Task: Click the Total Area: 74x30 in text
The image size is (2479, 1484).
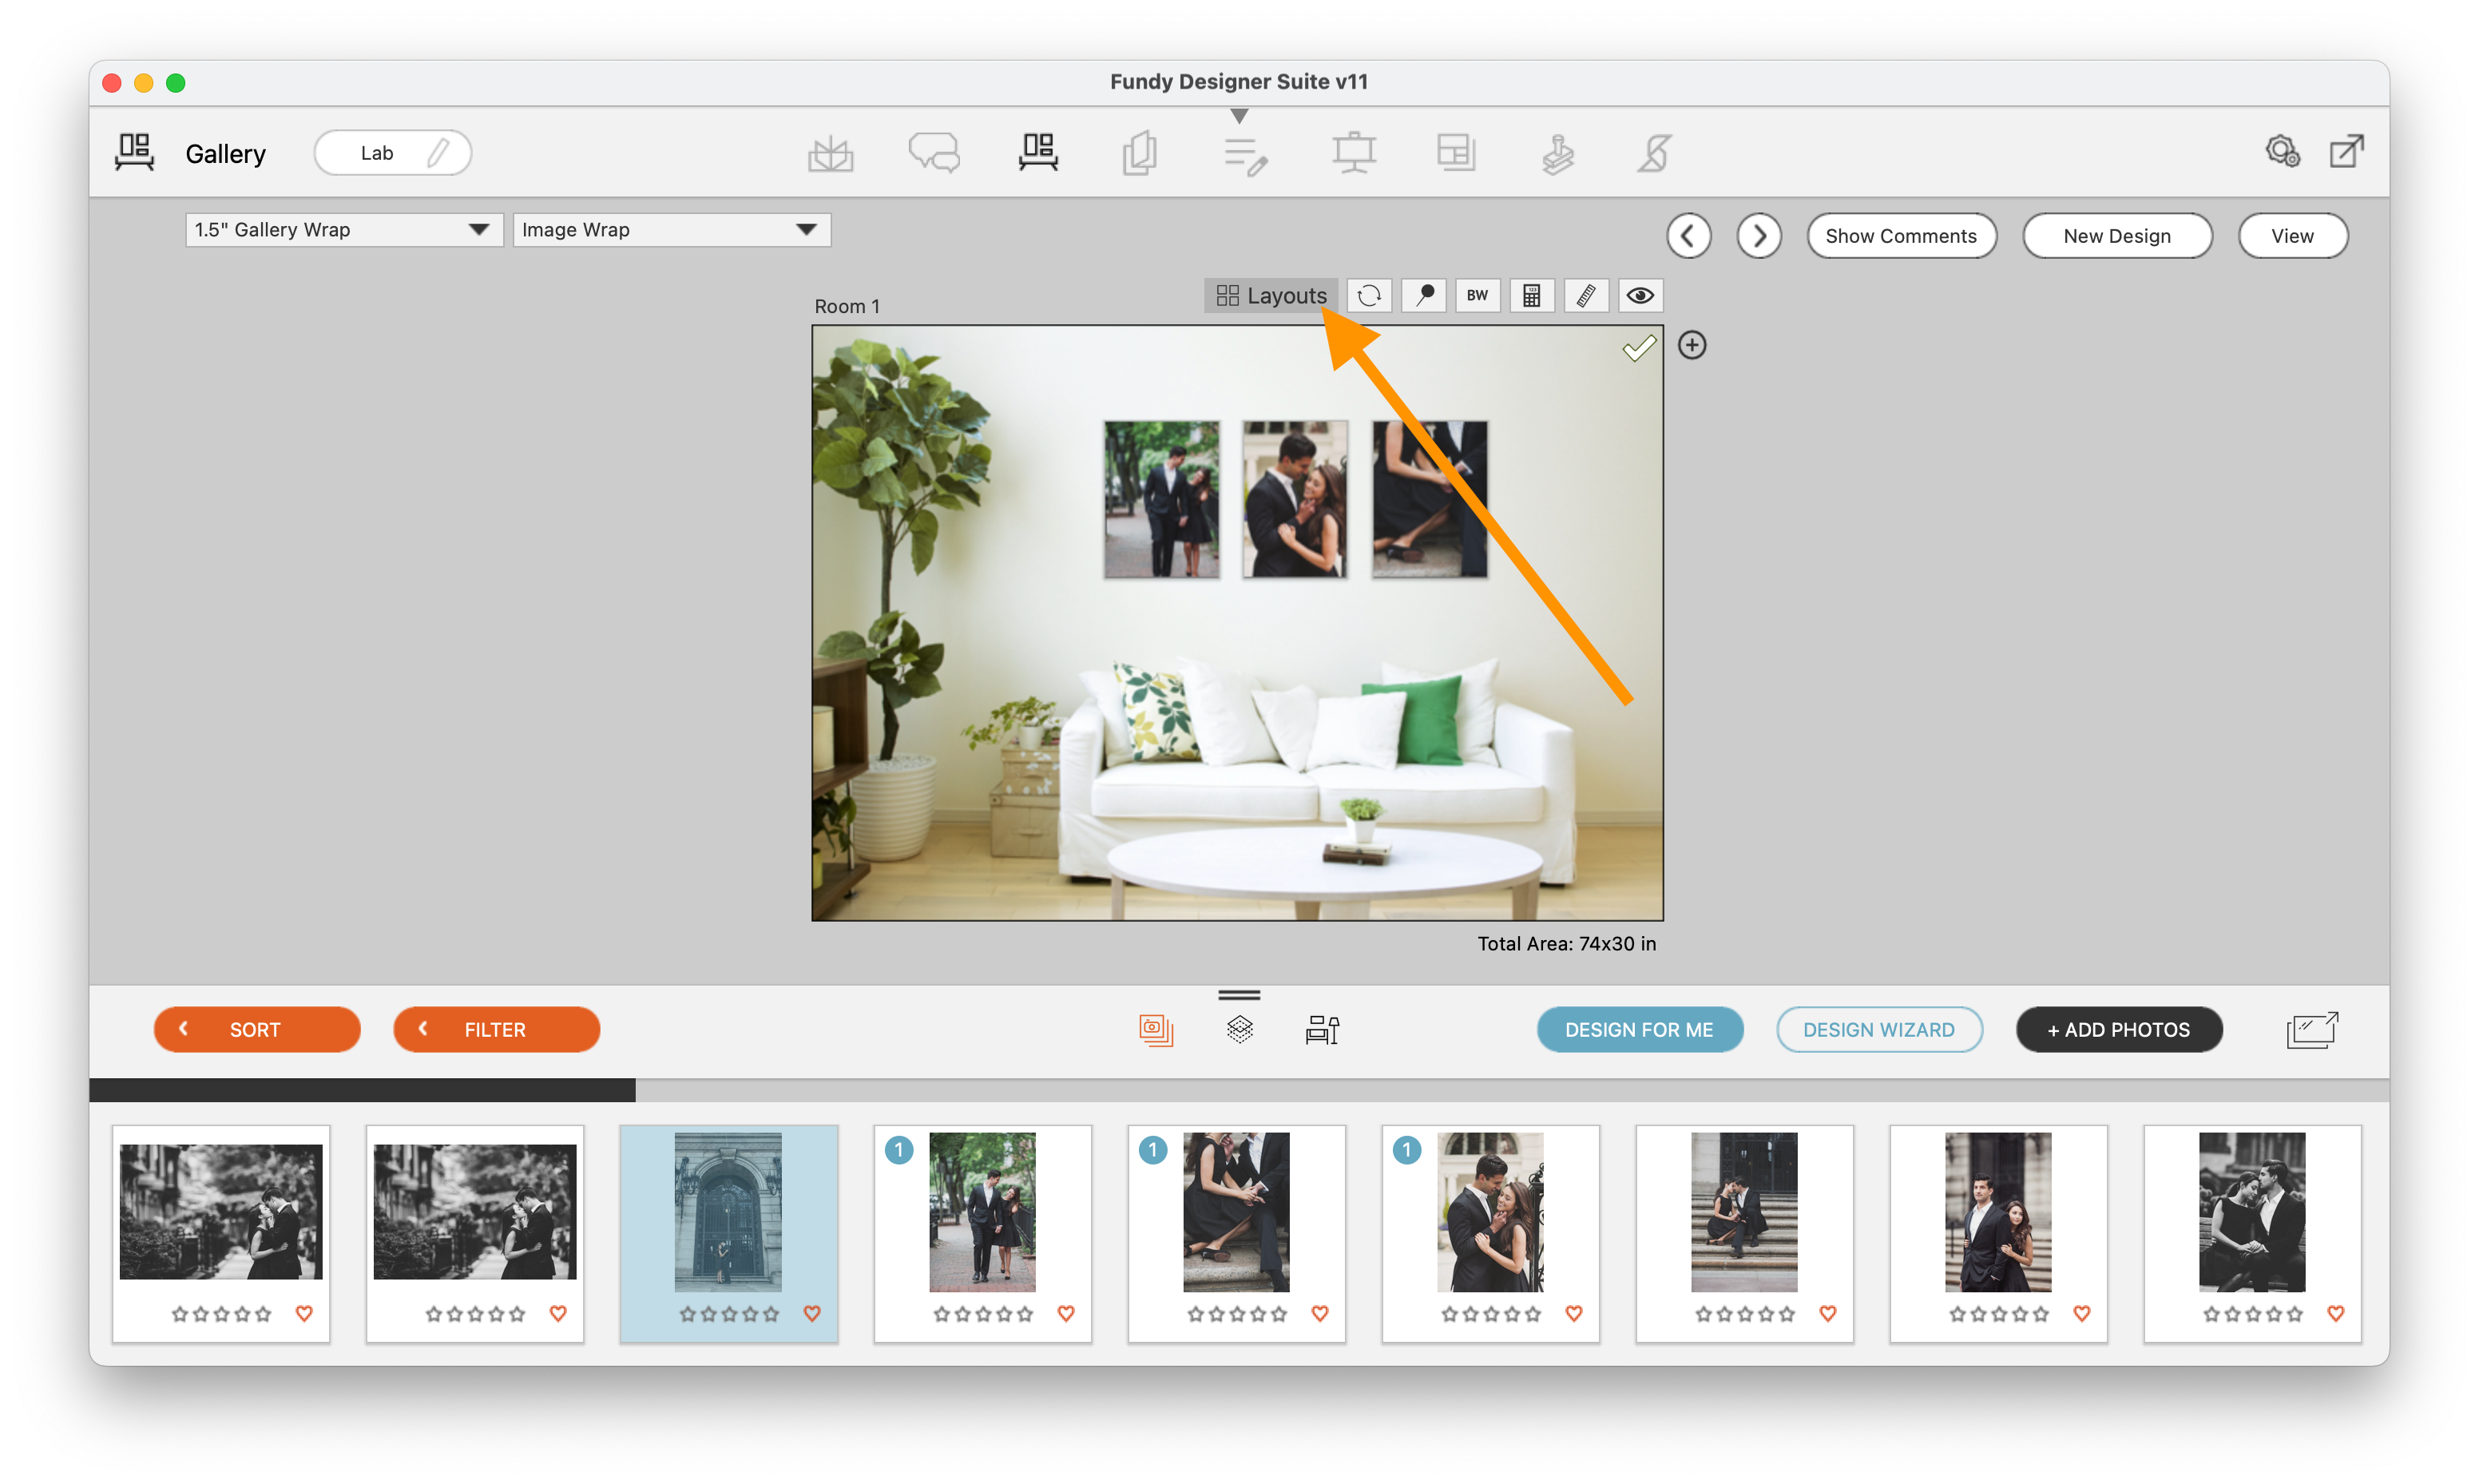Action: 1566,943
